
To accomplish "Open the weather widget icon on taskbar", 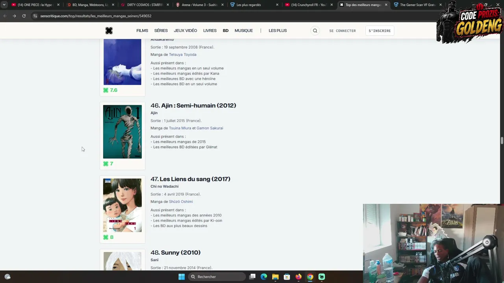I will coord(7,277).
